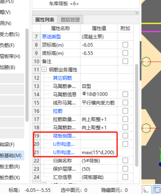Tick the 附加 checkbox for 保护层厚 row

tap(125, 169)
